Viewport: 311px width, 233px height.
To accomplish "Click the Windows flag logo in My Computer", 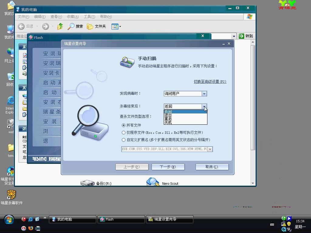I will pos(250,17).
